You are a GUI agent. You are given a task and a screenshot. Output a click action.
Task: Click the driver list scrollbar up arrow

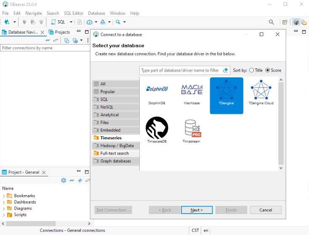click(281, 80)
